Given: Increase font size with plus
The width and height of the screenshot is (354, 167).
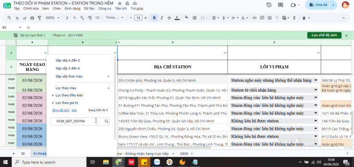Looking at the screenshot, I should (x=146, y=18).
